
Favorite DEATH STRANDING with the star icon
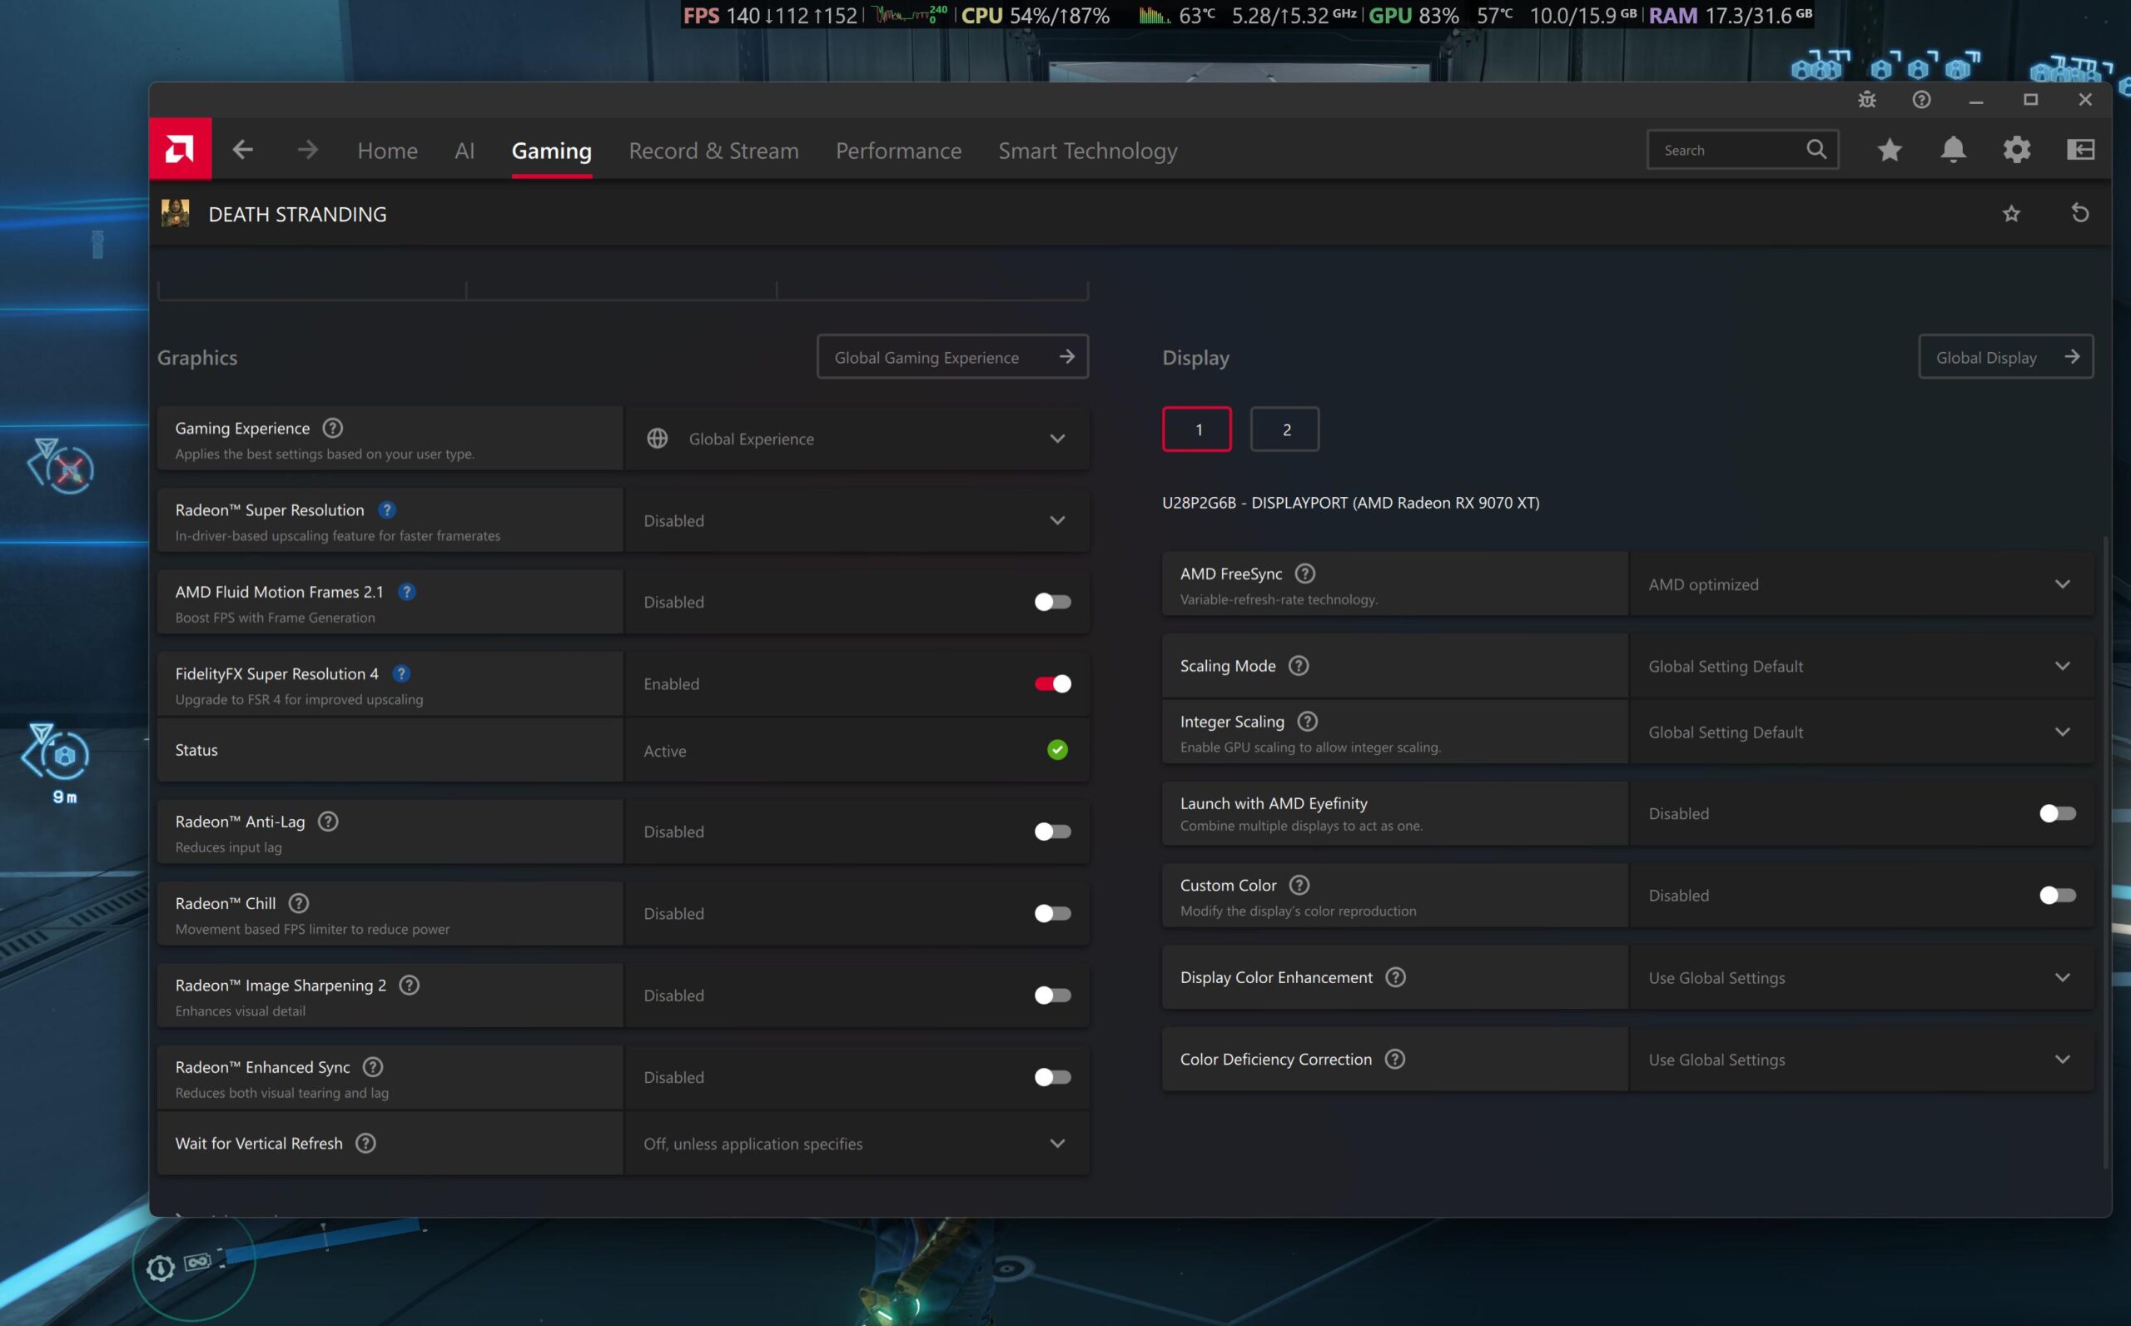[x=2013, y=213]
